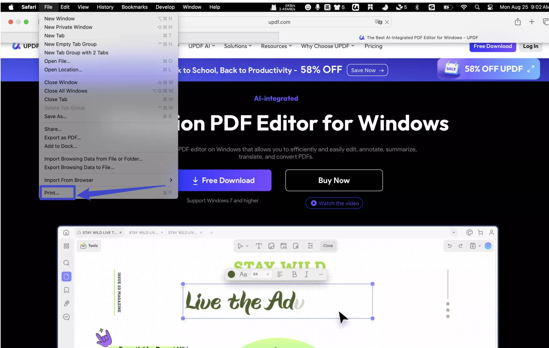The width and height of the screenshot is (549, 348).
Task: Click the Aa font style button
Action: tap(243, 274)
